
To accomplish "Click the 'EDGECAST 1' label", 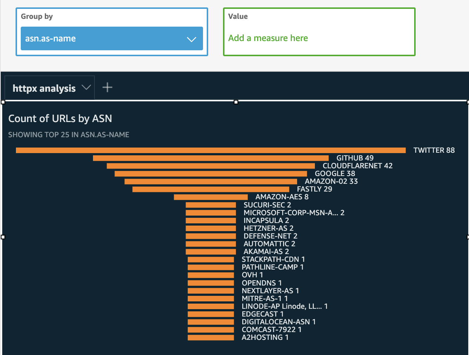I will coord(263,314).
